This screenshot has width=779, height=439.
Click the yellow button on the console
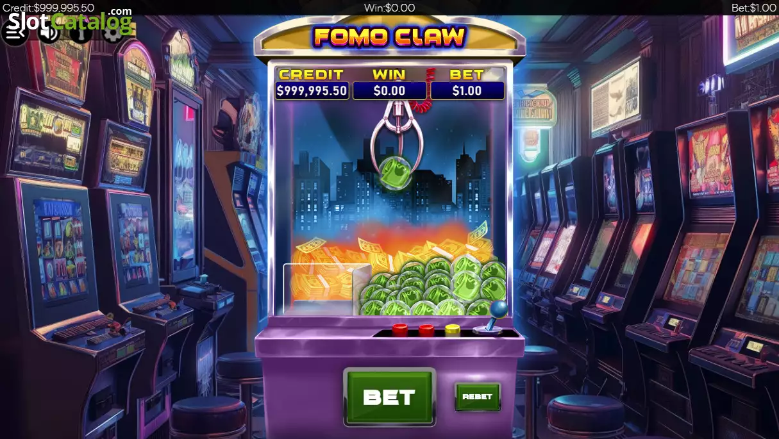click(453, 329)
